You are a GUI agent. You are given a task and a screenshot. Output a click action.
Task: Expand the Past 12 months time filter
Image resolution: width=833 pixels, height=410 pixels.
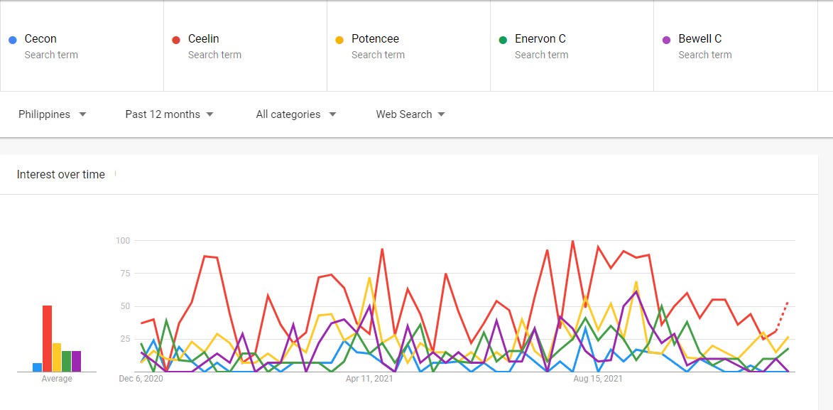tap(169, 114)
